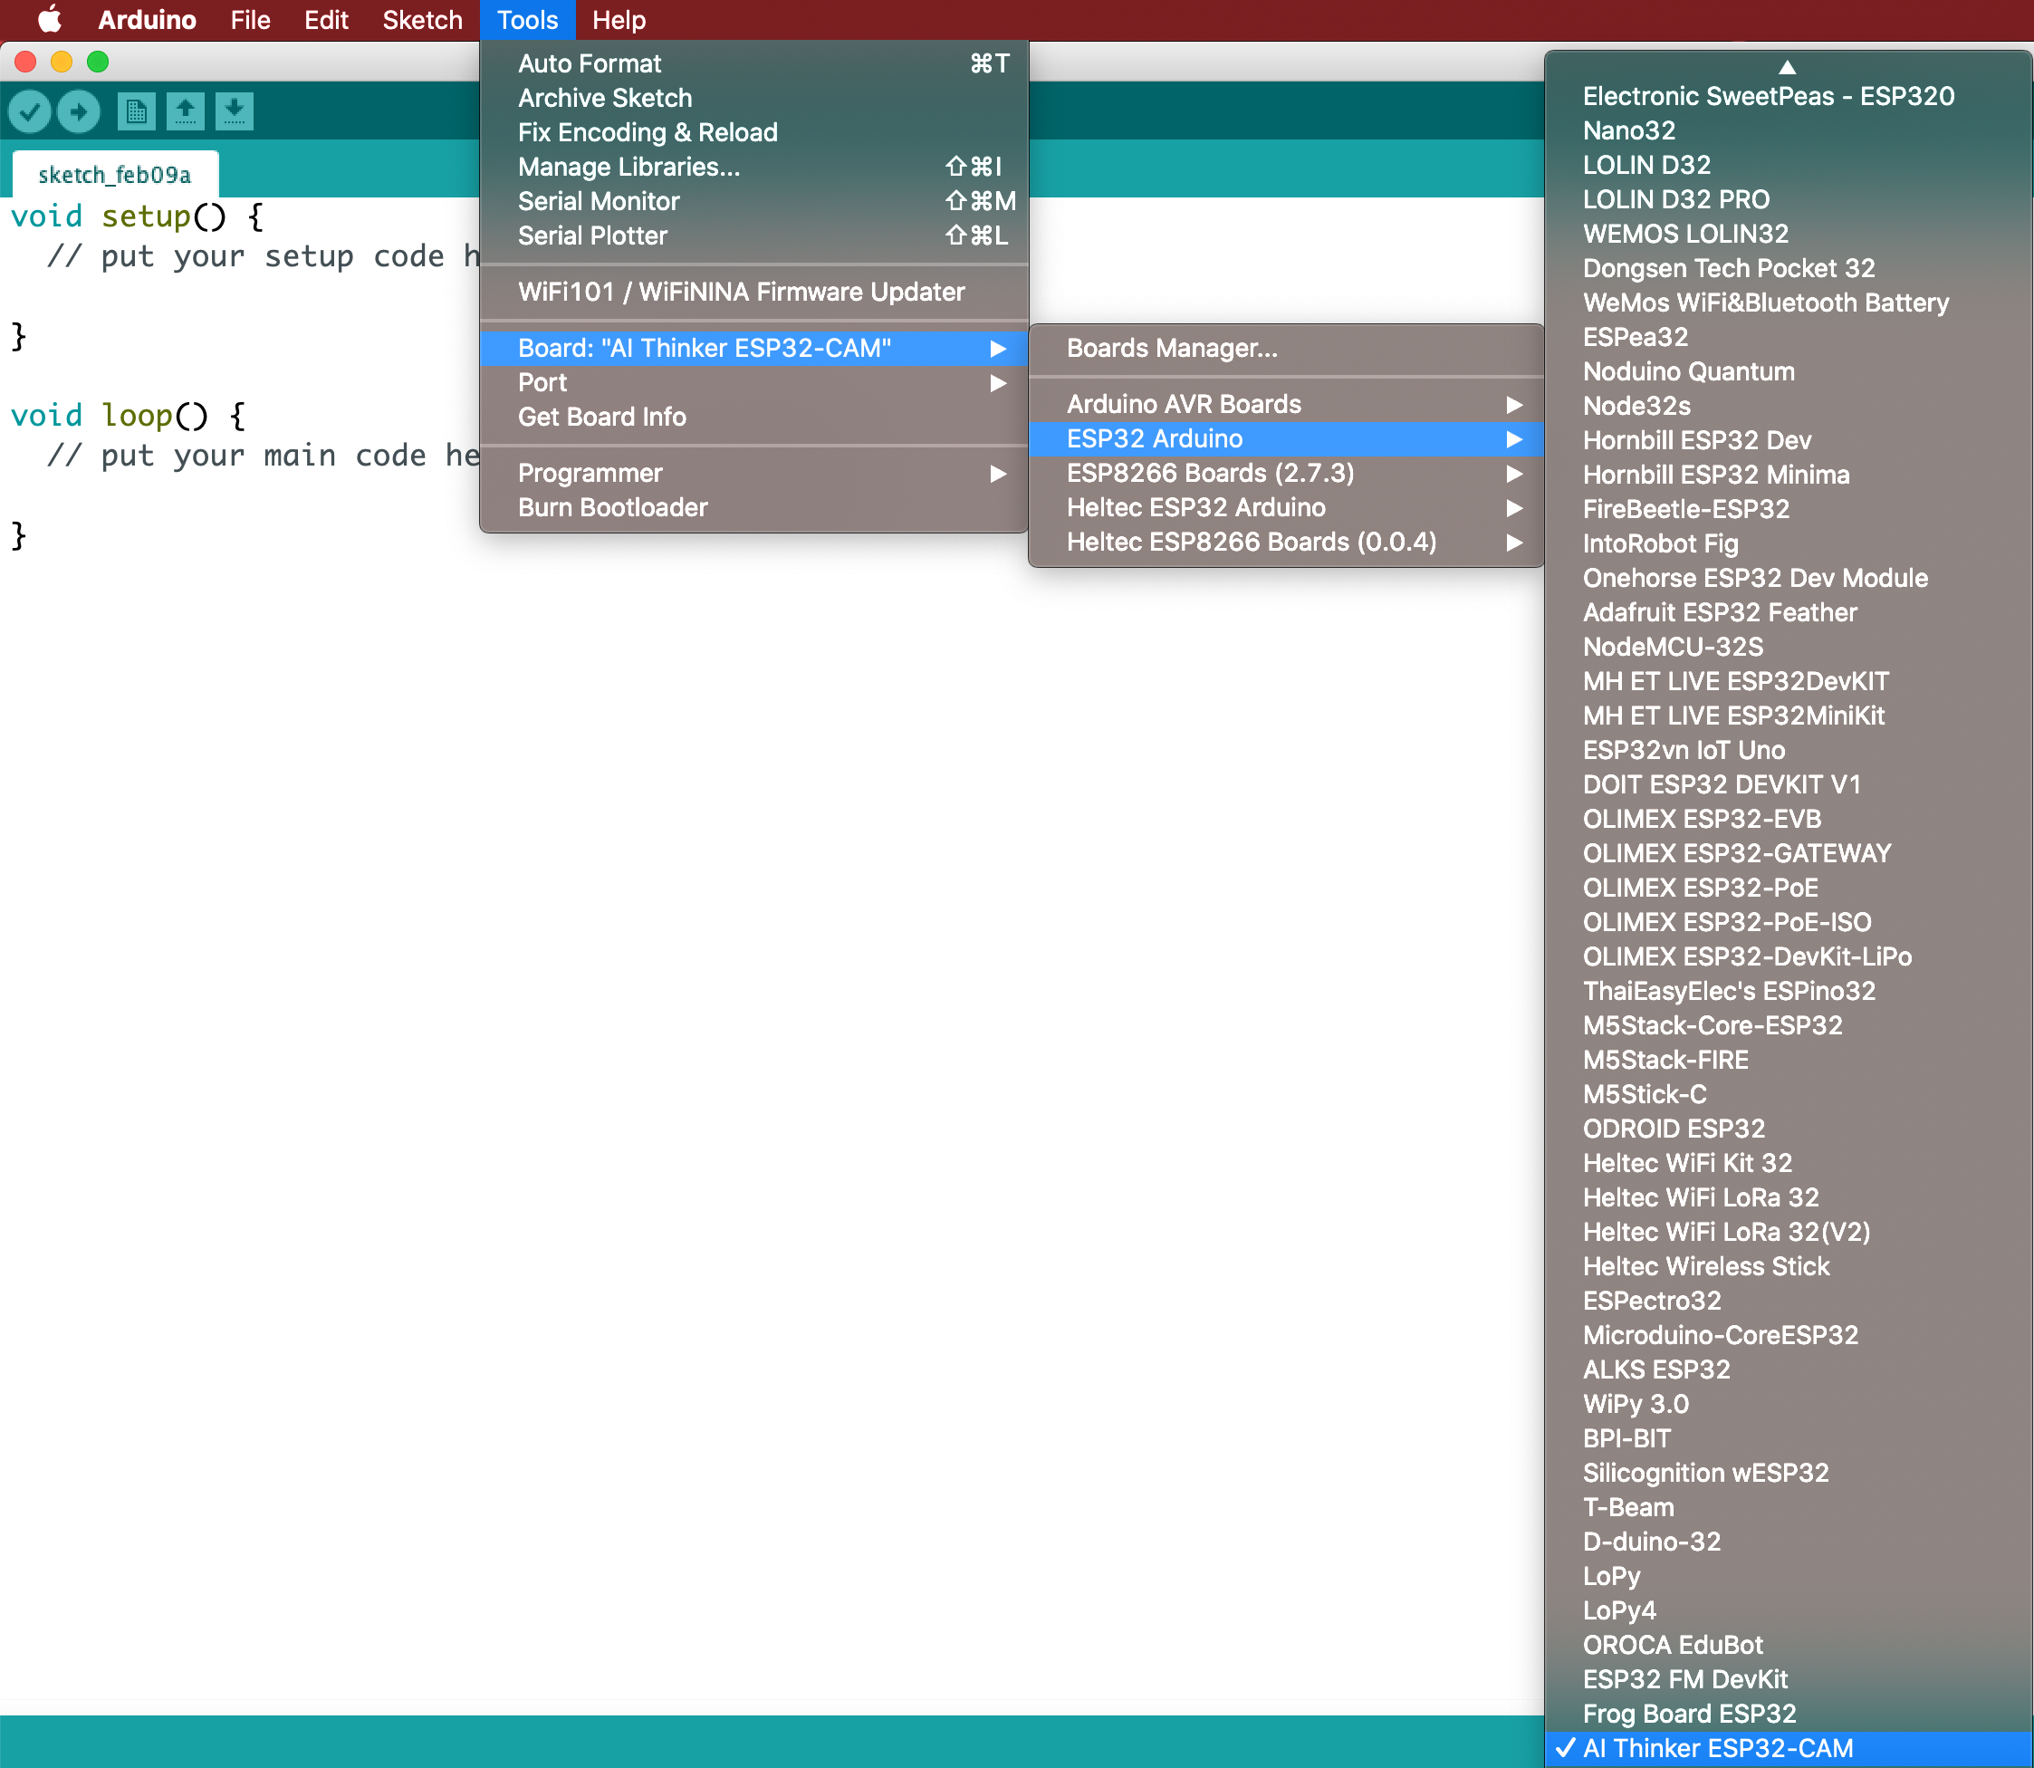
Task: Choose Get Board Info
Action: 753,418
